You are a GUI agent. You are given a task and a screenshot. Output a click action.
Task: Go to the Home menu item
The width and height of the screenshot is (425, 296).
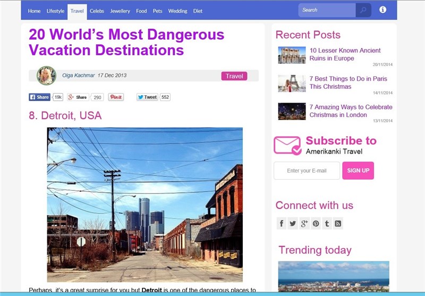click(34, 11)
